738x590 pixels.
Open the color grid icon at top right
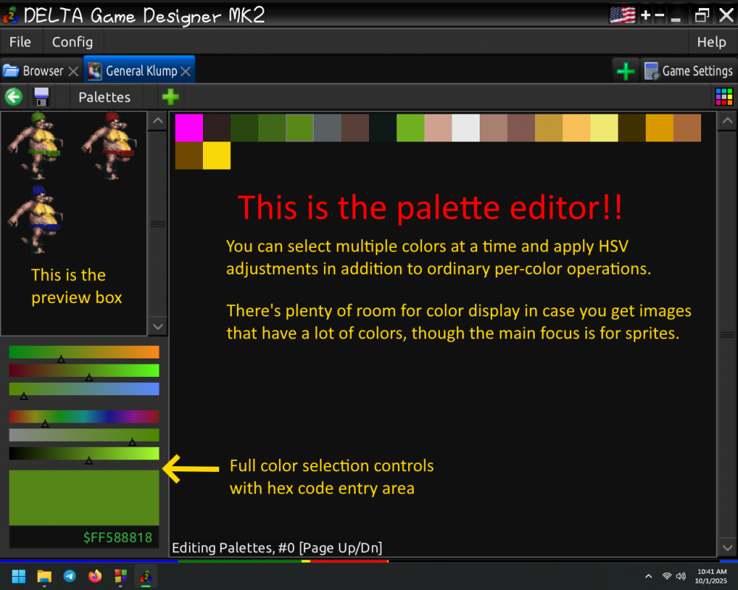pyautogui.click(x=724, y=97)
